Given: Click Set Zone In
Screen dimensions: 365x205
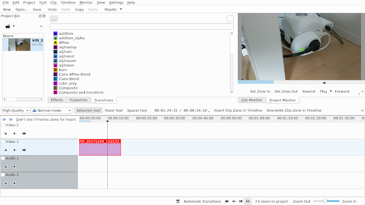Looking at the screenshot, I should pos(260,91).
